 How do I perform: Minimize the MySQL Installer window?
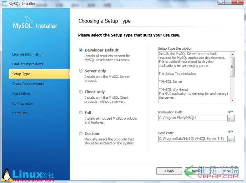221,2
